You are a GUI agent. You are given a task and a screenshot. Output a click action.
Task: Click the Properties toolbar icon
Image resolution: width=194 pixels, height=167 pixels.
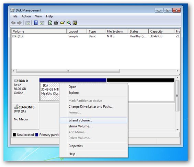(56, 23)
